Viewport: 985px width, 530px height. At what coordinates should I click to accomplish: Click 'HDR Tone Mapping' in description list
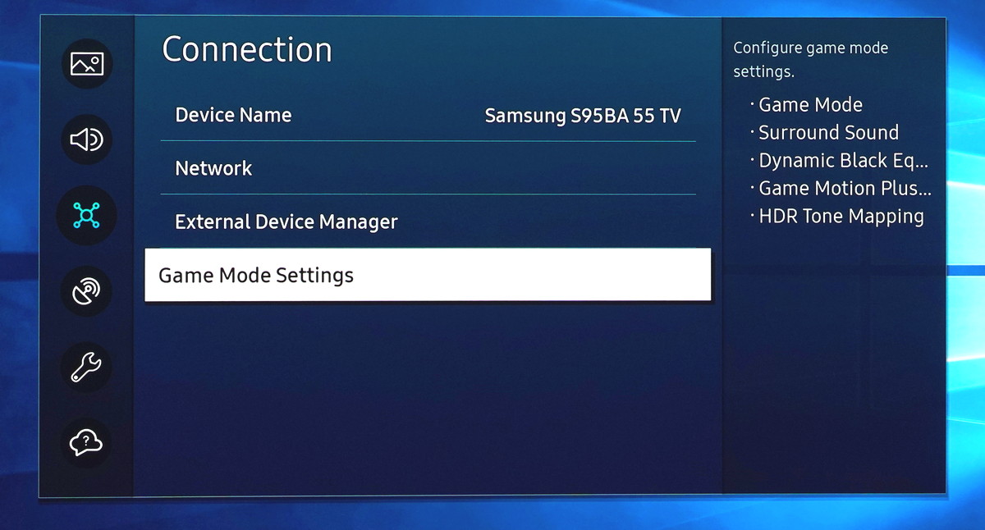tap(841, 217)
